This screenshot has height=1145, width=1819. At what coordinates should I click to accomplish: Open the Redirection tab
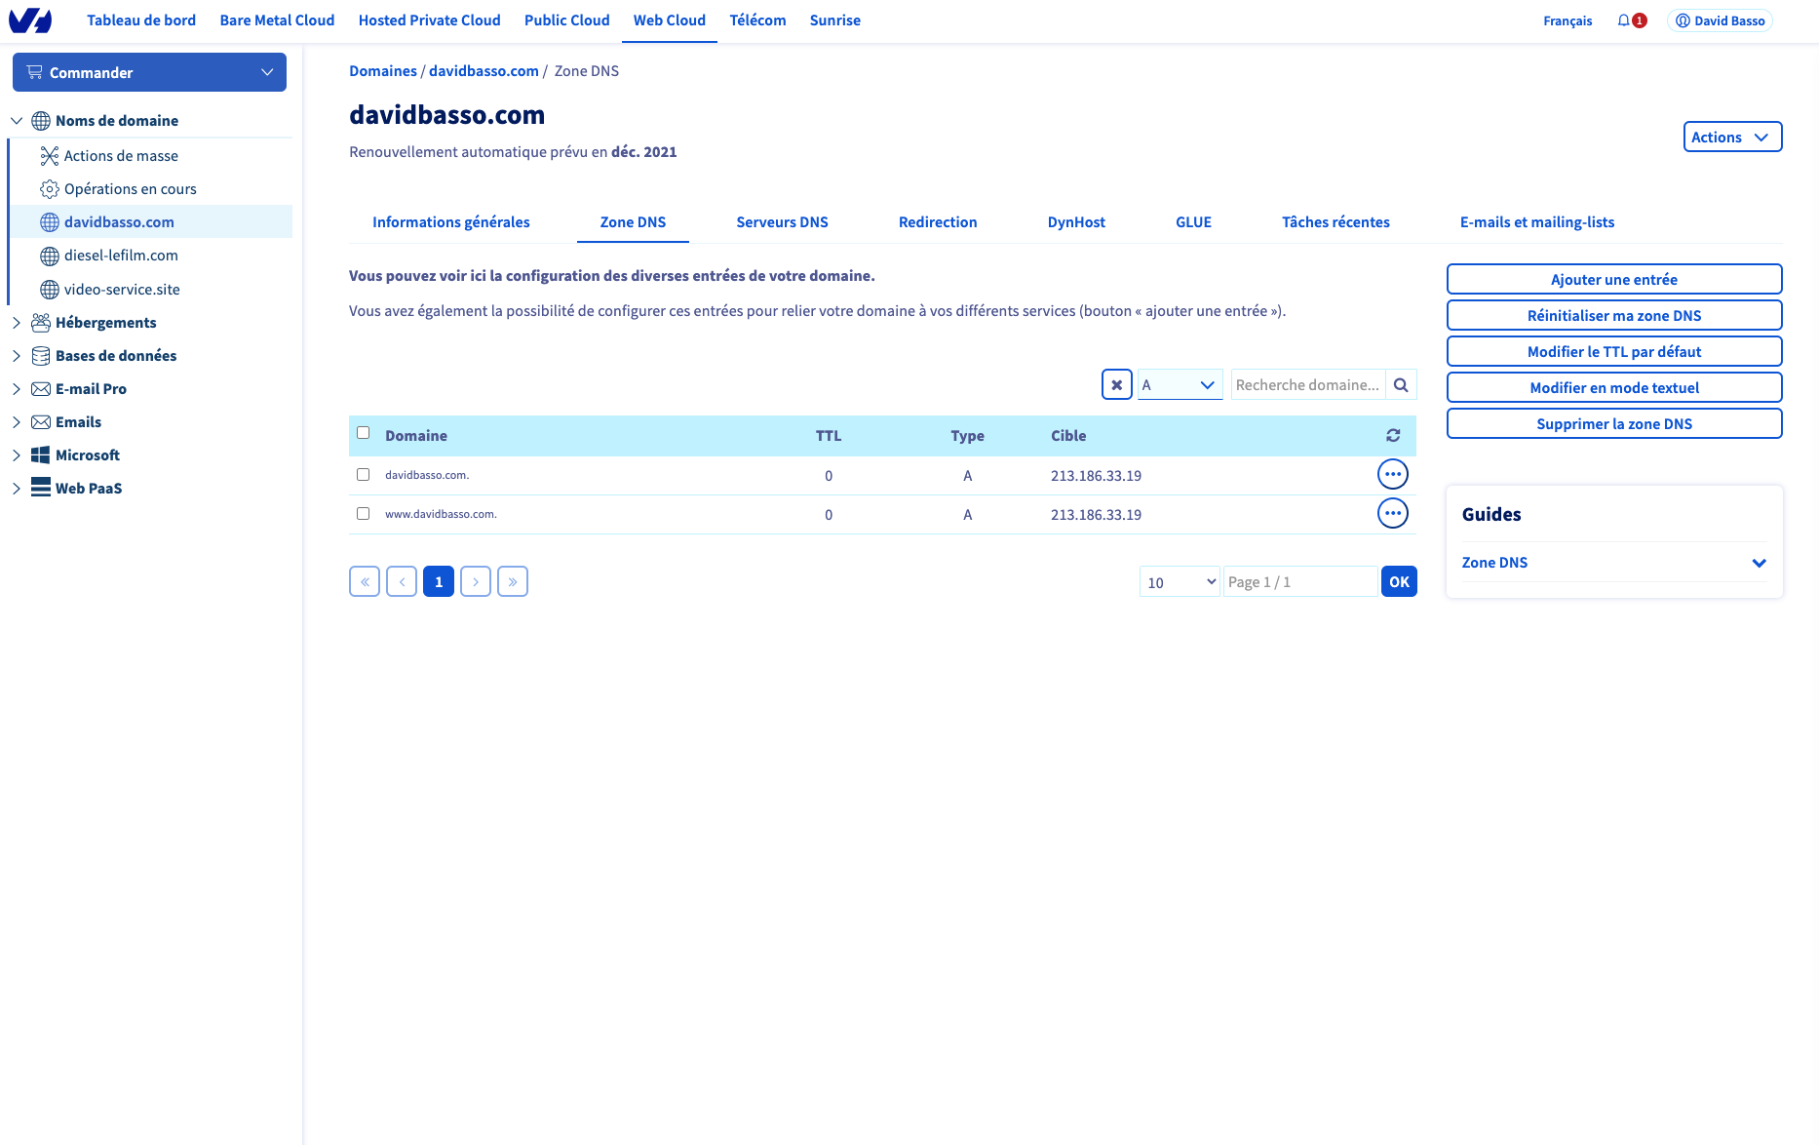(x=937, y=222)
